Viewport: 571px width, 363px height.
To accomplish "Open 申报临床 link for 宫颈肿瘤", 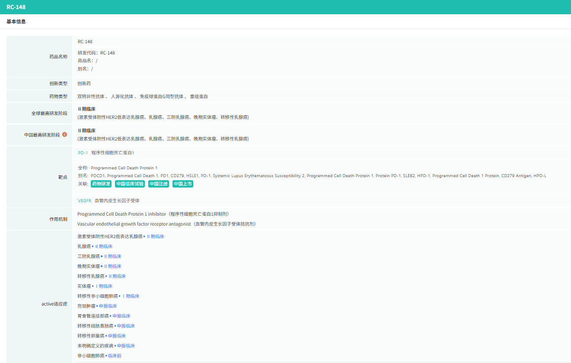I will [x=108, y=306].
